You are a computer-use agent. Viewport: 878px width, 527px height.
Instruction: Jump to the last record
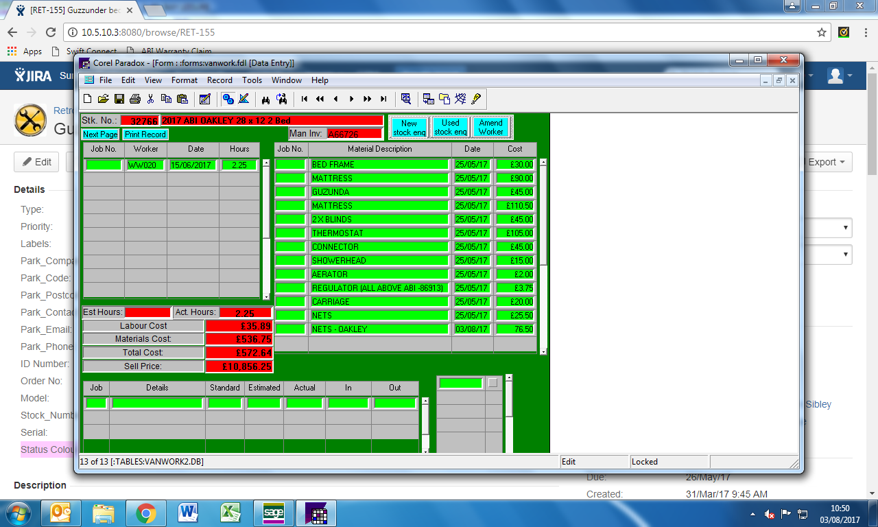(383, 99)
